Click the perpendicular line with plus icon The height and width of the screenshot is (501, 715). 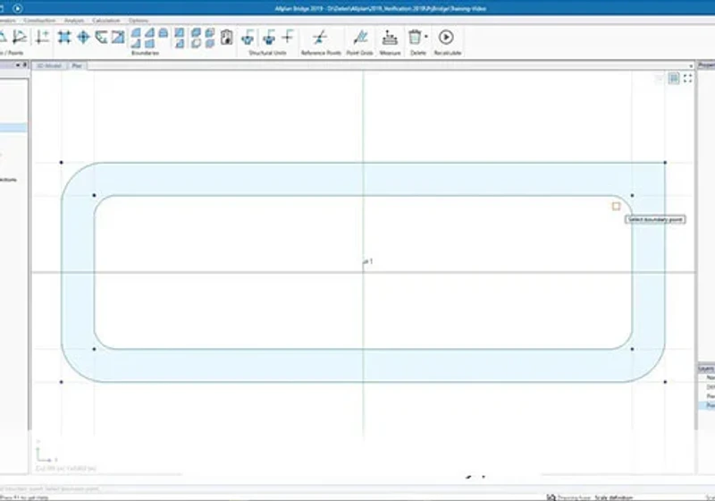pos(42,37)
